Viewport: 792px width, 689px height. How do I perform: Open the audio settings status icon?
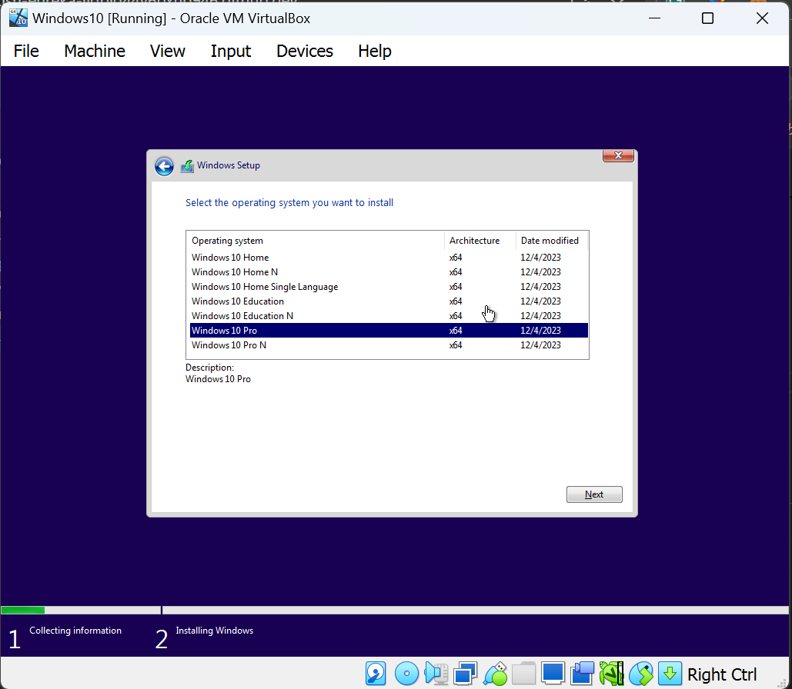point(436,674)
